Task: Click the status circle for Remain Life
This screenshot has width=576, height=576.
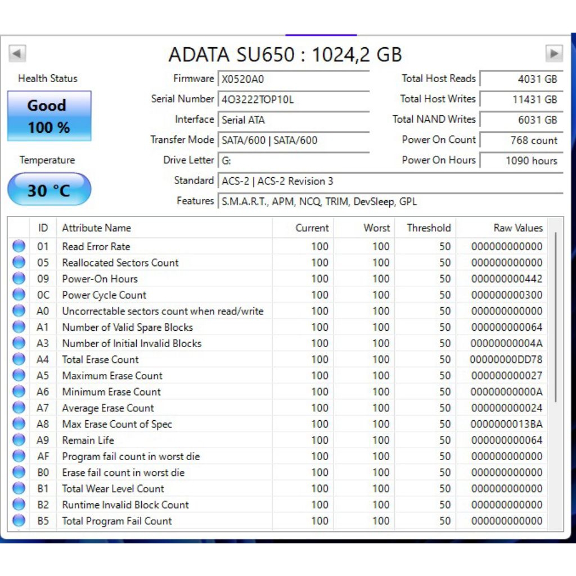Action: (19, 440)
